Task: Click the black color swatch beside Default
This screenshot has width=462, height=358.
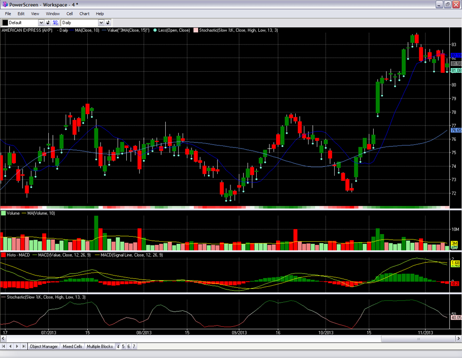Action: [x=5, y=23]
